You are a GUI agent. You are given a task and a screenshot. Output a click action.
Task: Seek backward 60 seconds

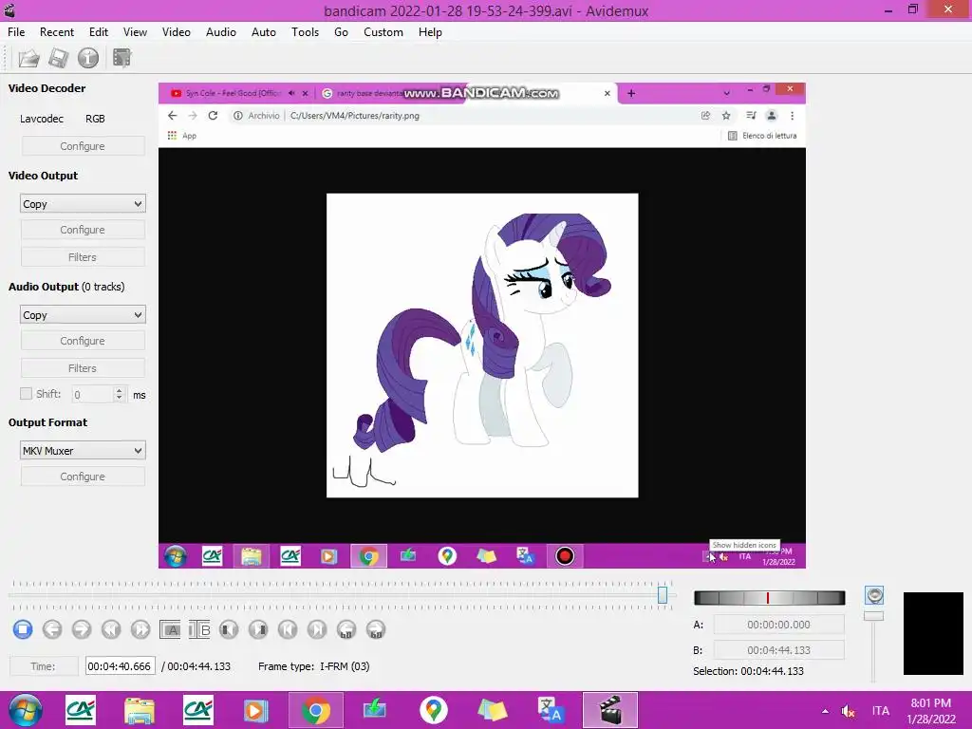pos(346,630)
